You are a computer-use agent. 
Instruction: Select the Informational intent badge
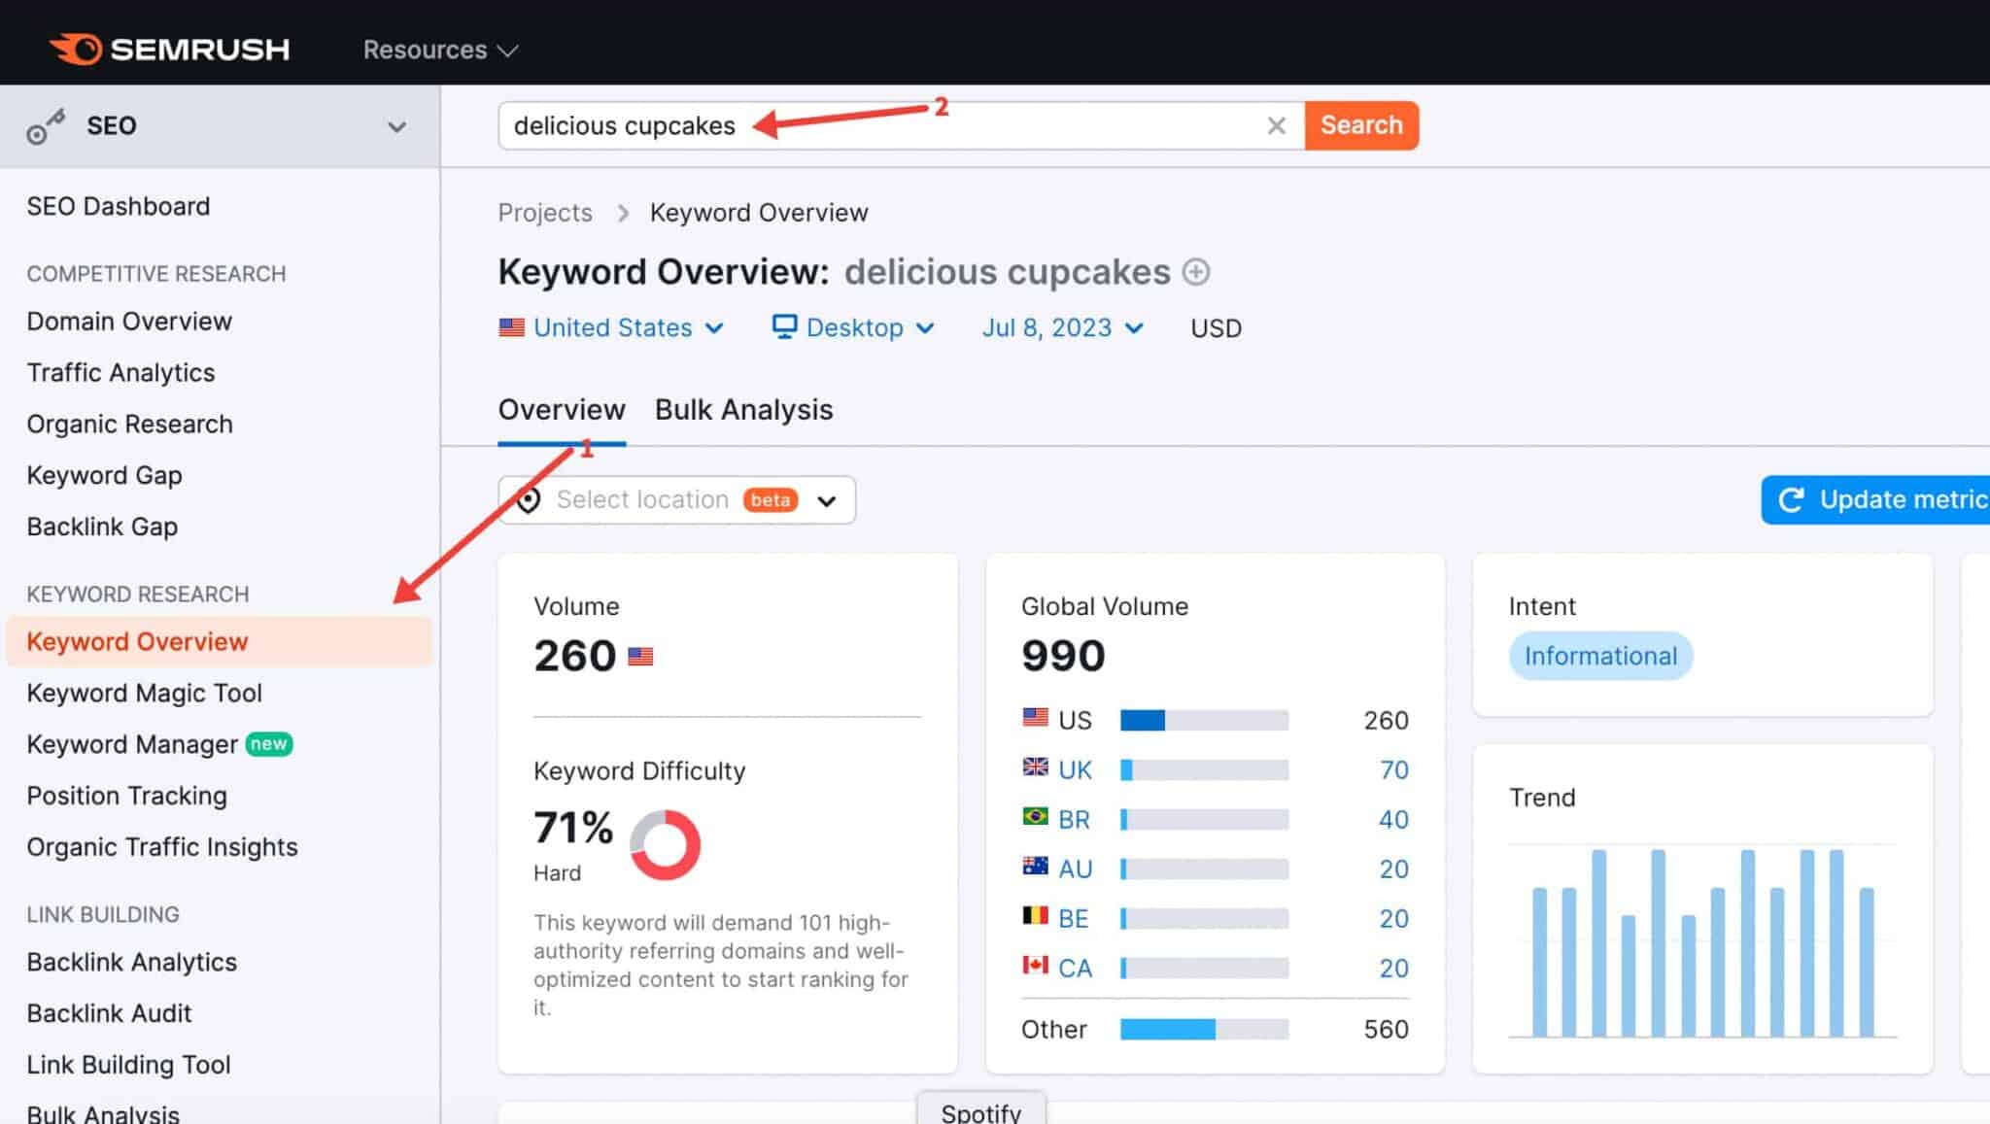1599,656
